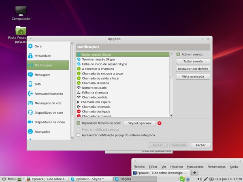This screenshot has width=243, height=182.
Task: Click the green Skype tray icon
Action: [182, 179]
